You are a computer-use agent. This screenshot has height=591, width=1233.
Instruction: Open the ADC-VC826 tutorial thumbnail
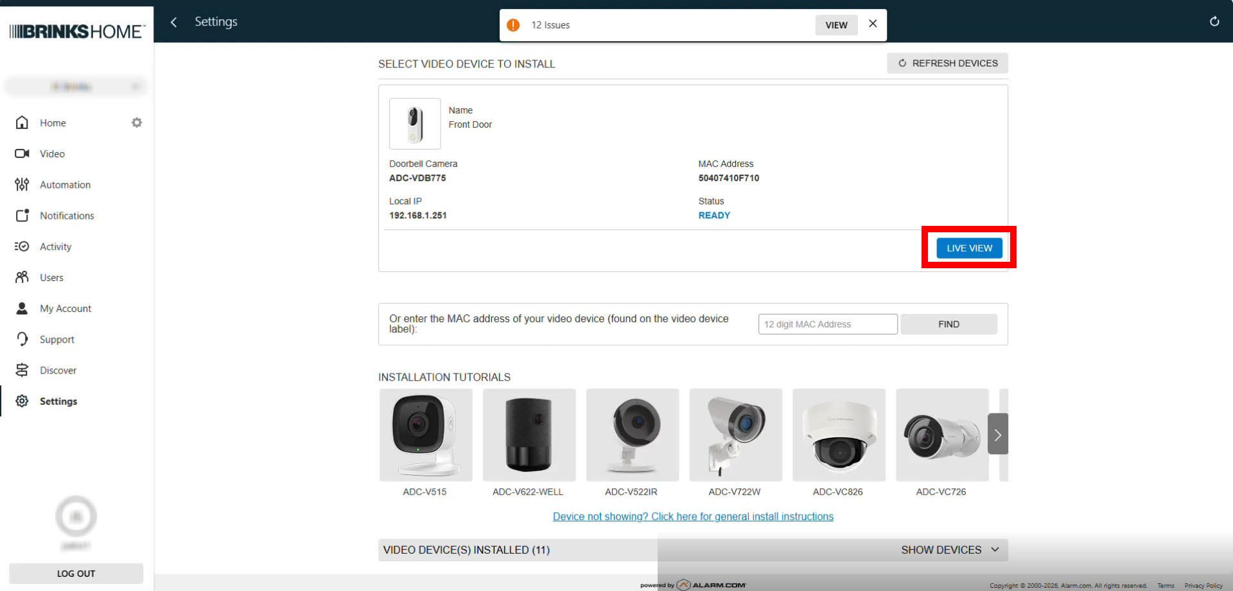[839, 434]
